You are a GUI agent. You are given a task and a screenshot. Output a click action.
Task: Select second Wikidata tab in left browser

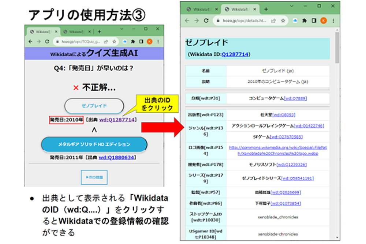[76, 32]
